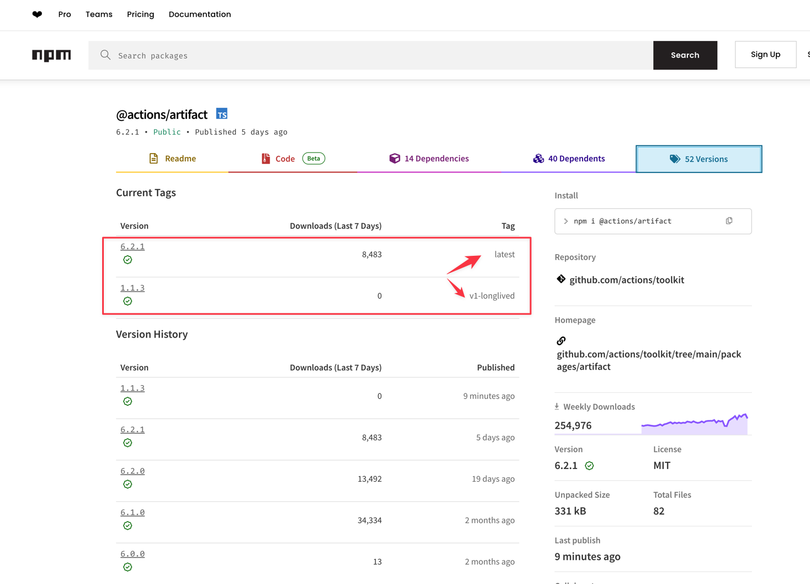
Task: Focus the Search packages input field
Action: pos(370,55)
